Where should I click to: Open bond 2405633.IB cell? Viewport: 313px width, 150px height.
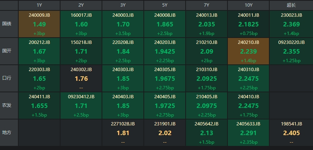pyautogui.click(x=248, y=133)
